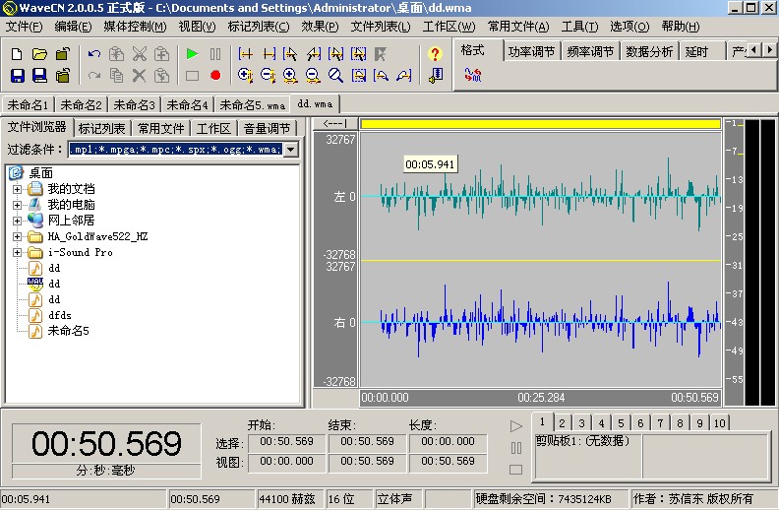Switch to the 音量调节 panel tab
Screen dimensions: 779x510
(x=268, y=129)
